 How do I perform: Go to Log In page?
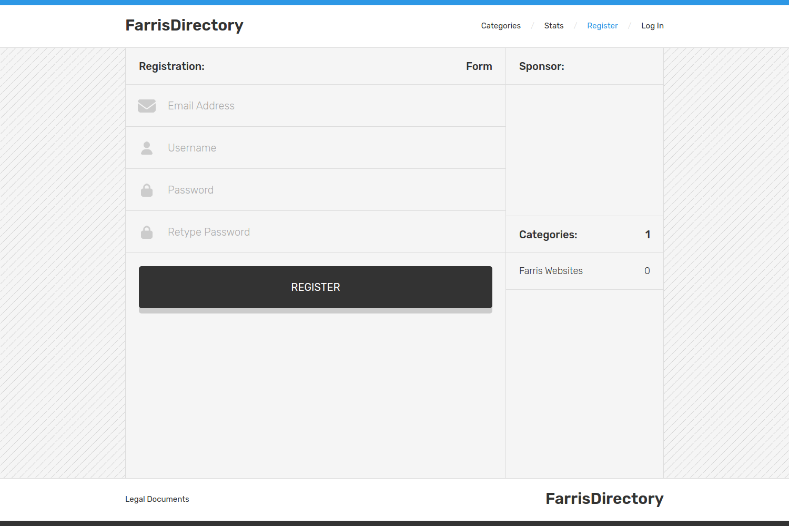tap(652, 26)
